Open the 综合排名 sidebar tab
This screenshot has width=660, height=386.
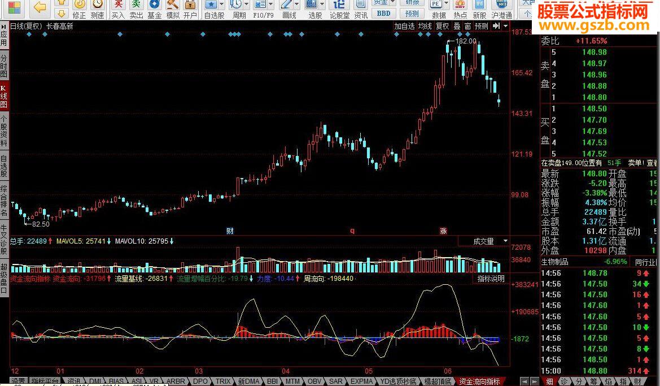pyautogui.click(x=4, y=201)
